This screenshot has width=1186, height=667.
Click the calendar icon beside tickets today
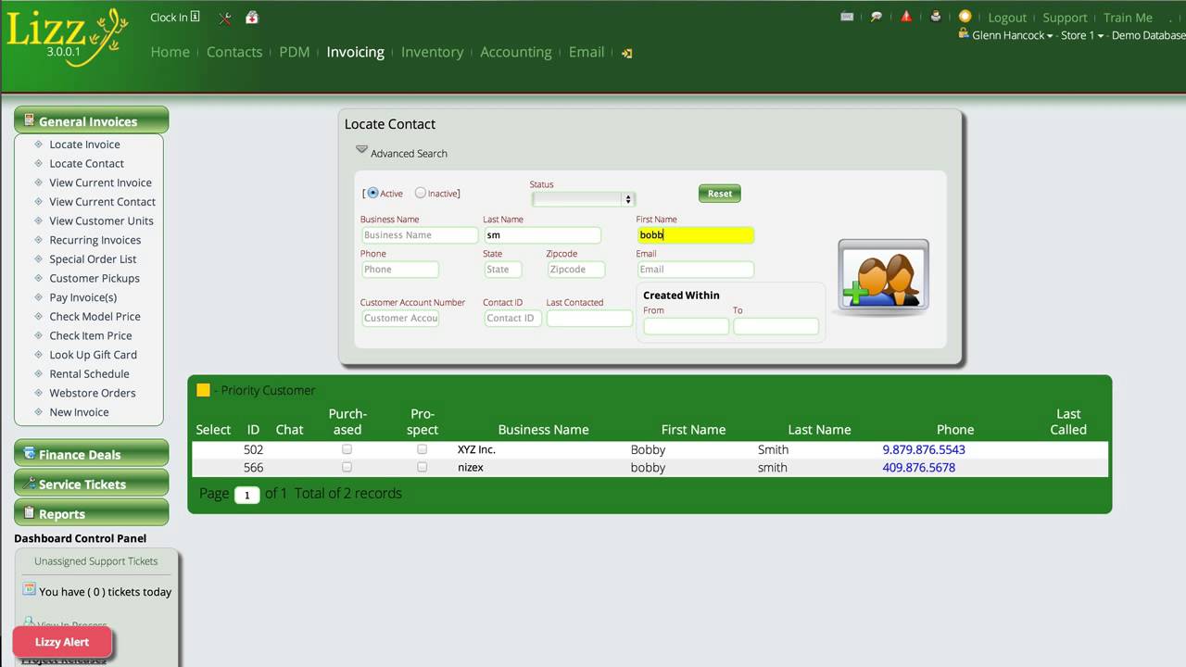tap(29, 589)
